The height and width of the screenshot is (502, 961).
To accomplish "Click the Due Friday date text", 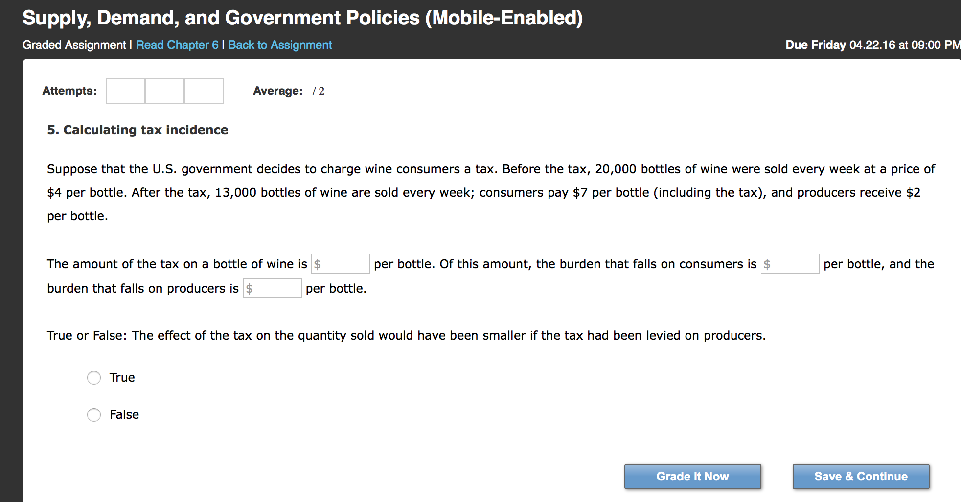I will pyautogui.click(x=873, y=45).
